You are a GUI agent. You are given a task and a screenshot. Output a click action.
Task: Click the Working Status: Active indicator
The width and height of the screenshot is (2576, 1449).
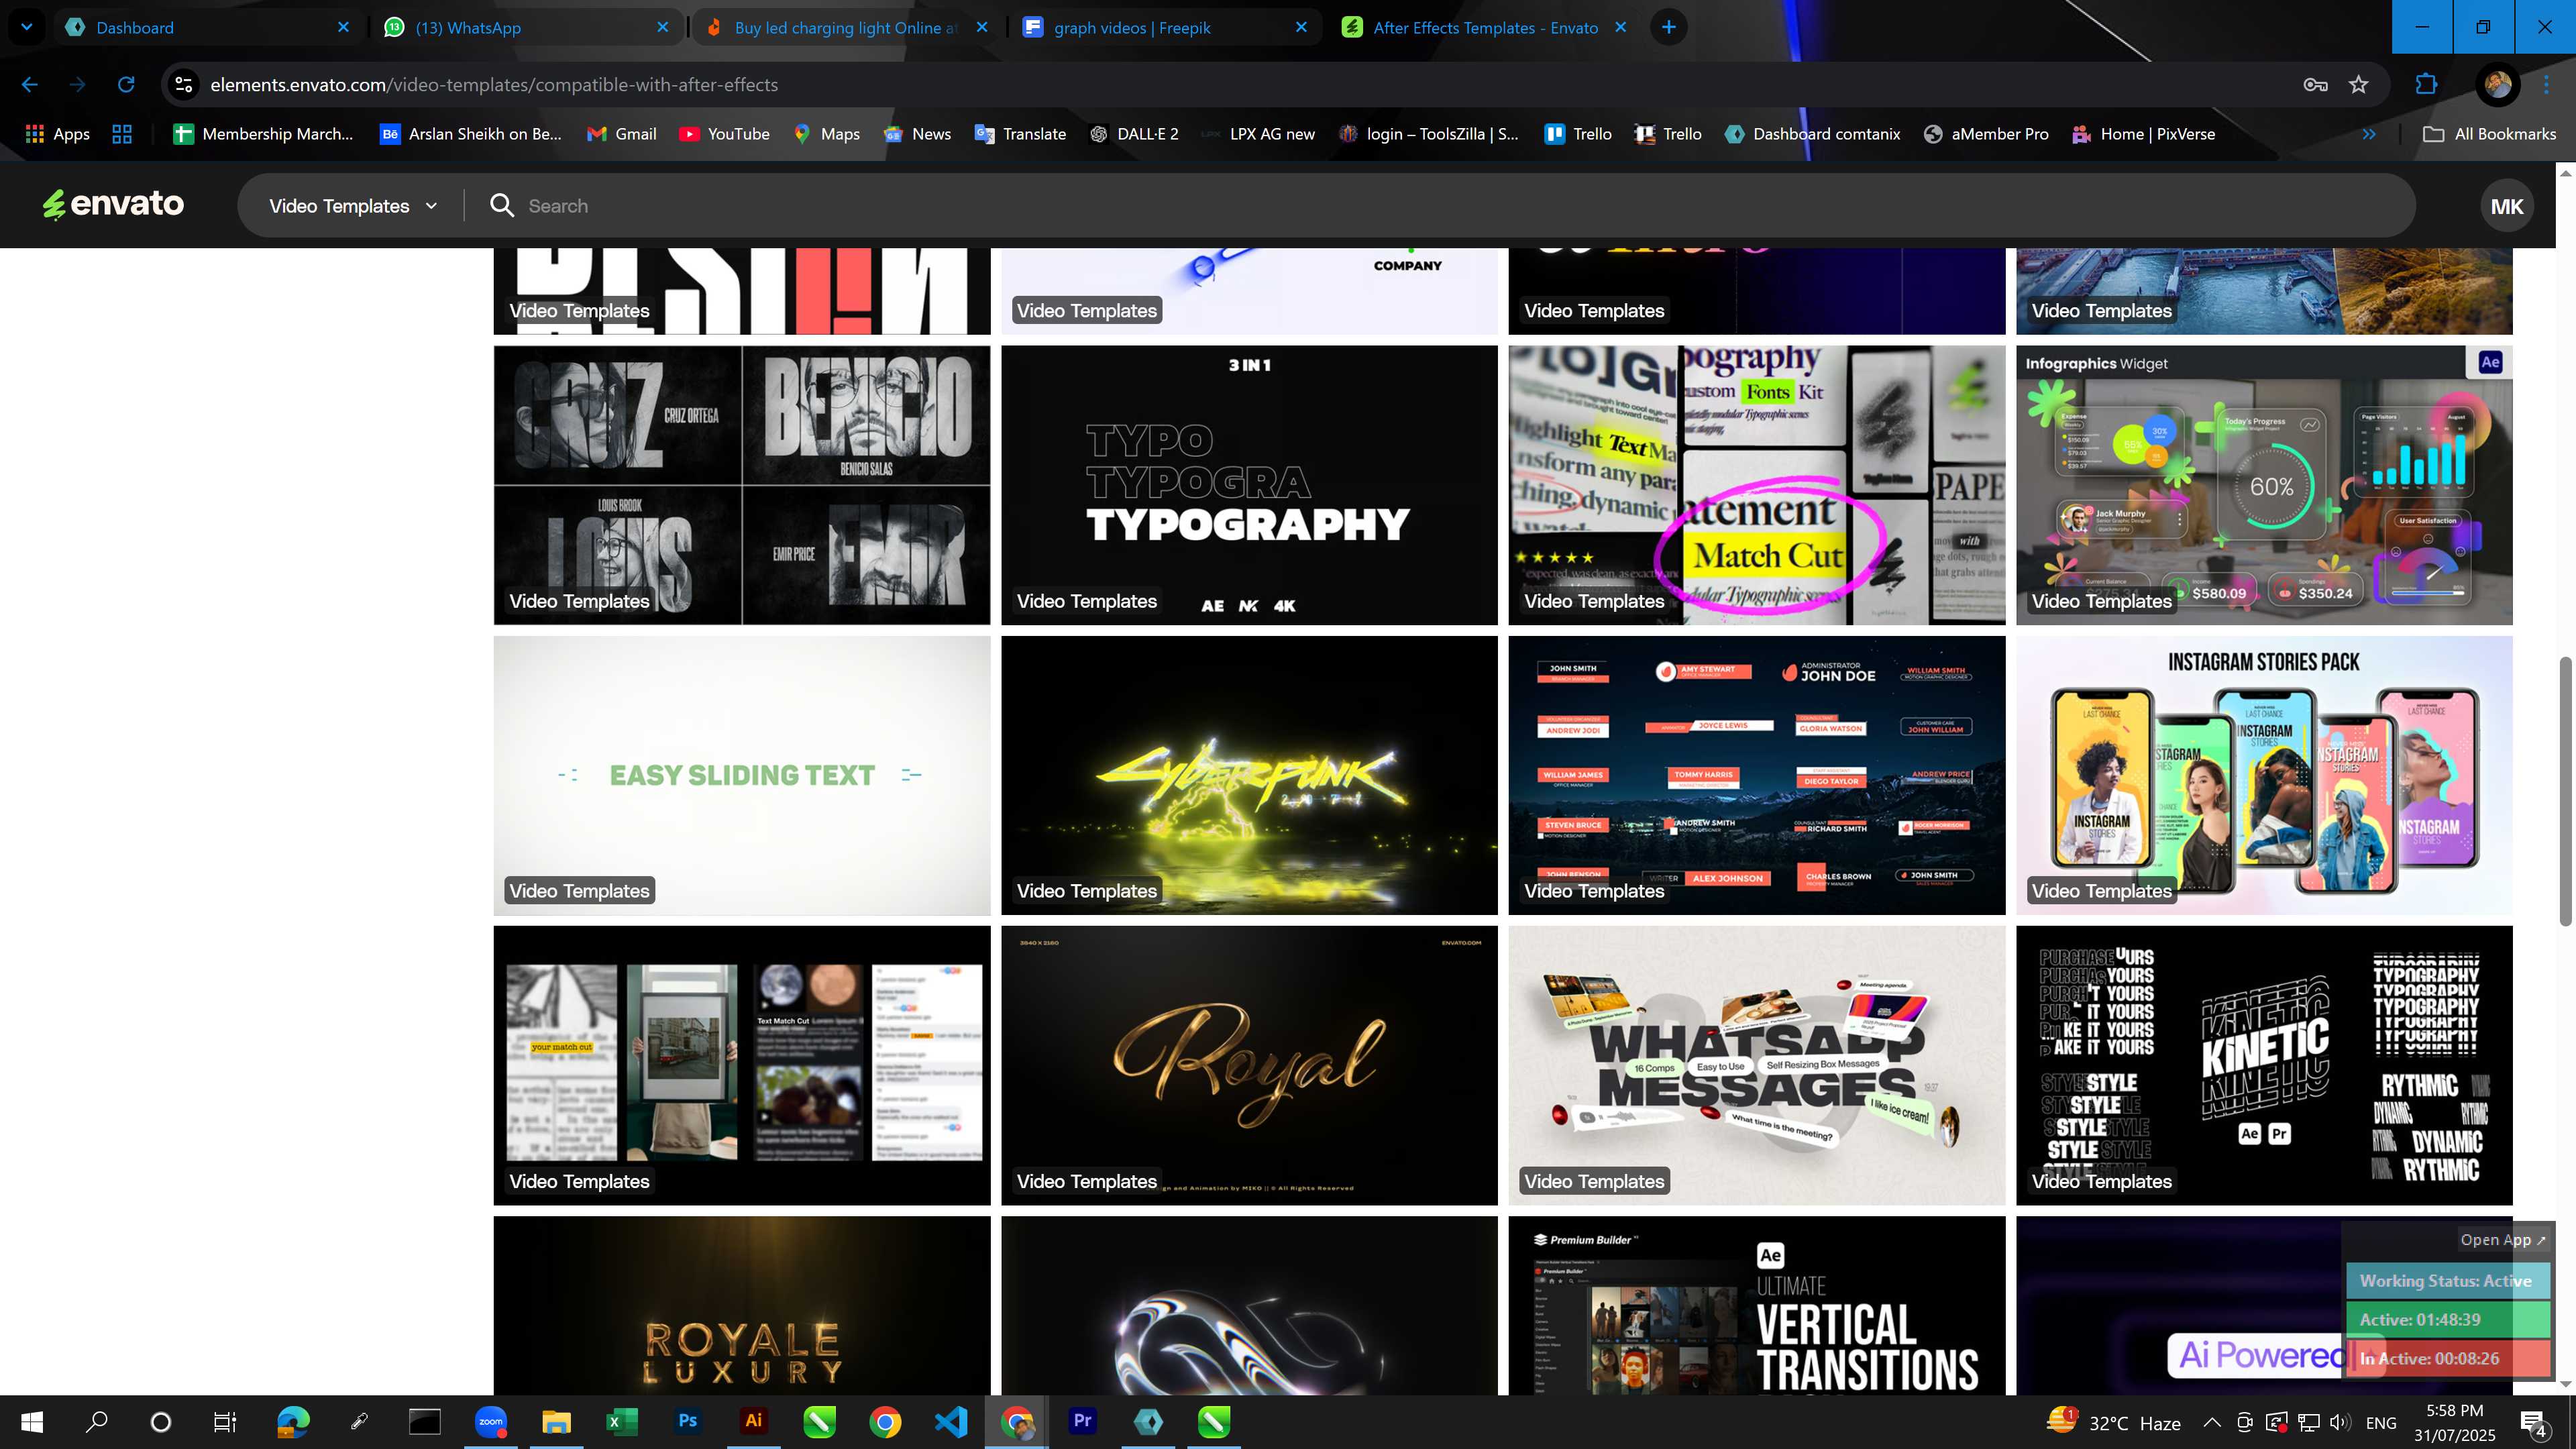(x=2446, y=1281)
